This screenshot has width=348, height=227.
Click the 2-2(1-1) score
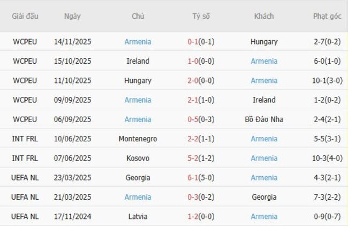[x=201, y=139]
